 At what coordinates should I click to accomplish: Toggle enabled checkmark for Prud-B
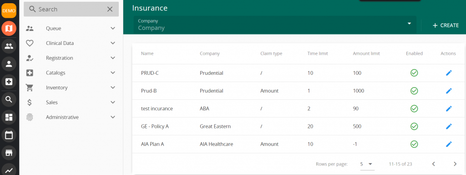click(x=414, y=91)
